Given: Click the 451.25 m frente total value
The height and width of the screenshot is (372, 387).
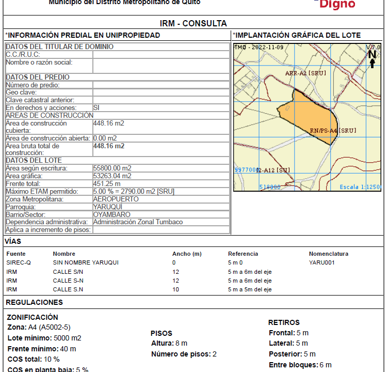Looking at the screenshot, I should pyautogui.click(x=107, y=183).
